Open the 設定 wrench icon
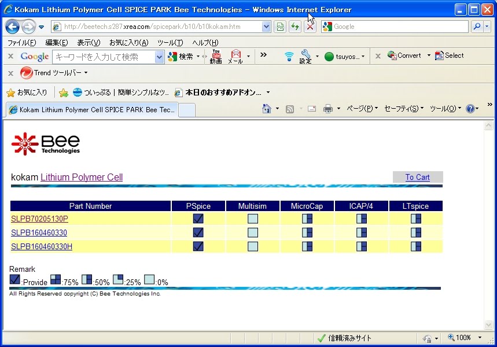Viewport: 497px width, 347px height. pos(305,57)
